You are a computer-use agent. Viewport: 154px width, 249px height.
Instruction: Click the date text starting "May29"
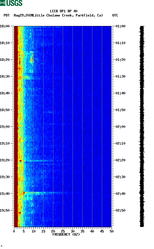(x=23, y=15)
